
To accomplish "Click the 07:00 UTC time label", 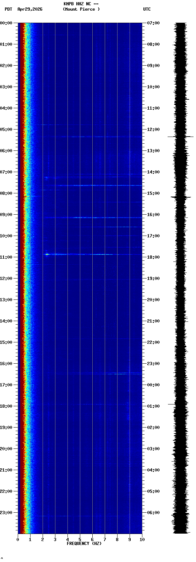I will coord(153,23).
